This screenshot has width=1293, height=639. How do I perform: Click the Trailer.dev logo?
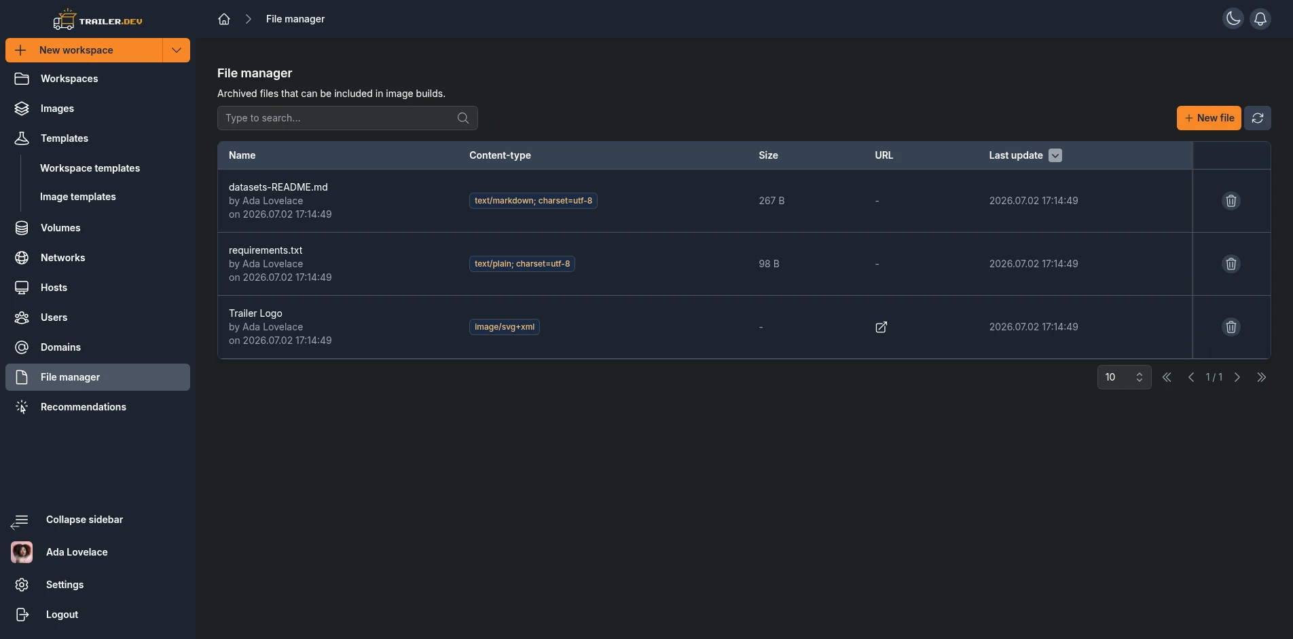click(x=98, y=20)
